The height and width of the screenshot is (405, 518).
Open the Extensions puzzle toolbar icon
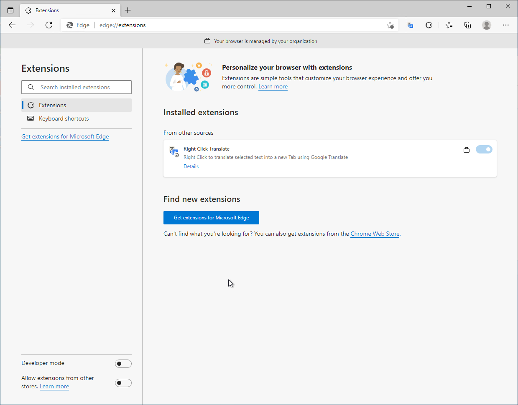(x=429, y=25)
